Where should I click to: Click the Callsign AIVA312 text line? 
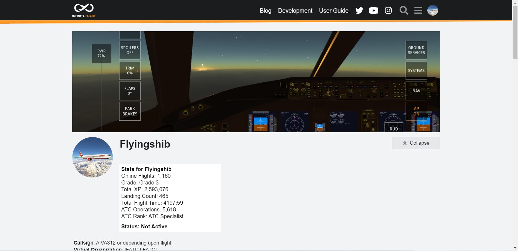(x=122, y=243)
